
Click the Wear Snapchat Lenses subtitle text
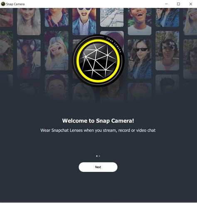(x=98, y=130)
